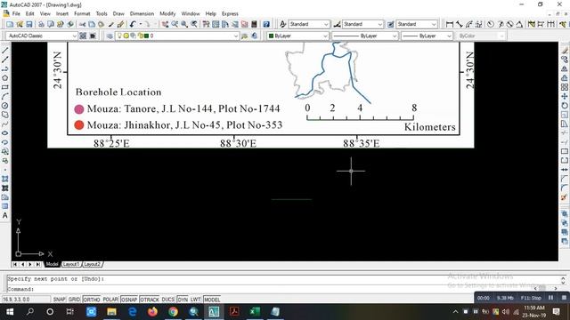Screen dimensions: 570x320
Task: Select the Revision Cloud tool
Action: [5, 115]
